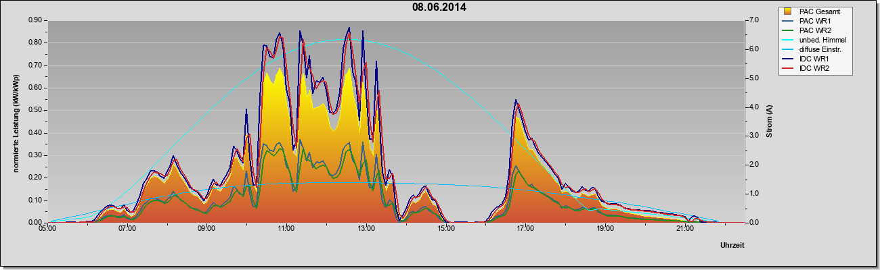The width and height of the screenshot is (880, 270).
Task: Click the Uhrzeit x-axis title
Action: point(732,246)
